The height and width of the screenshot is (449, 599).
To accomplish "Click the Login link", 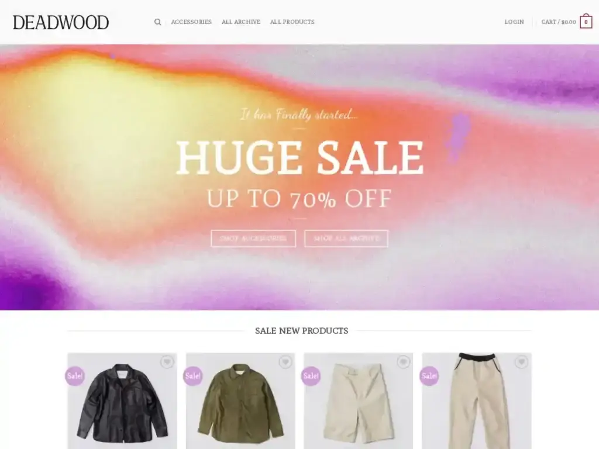I will 514,22.
